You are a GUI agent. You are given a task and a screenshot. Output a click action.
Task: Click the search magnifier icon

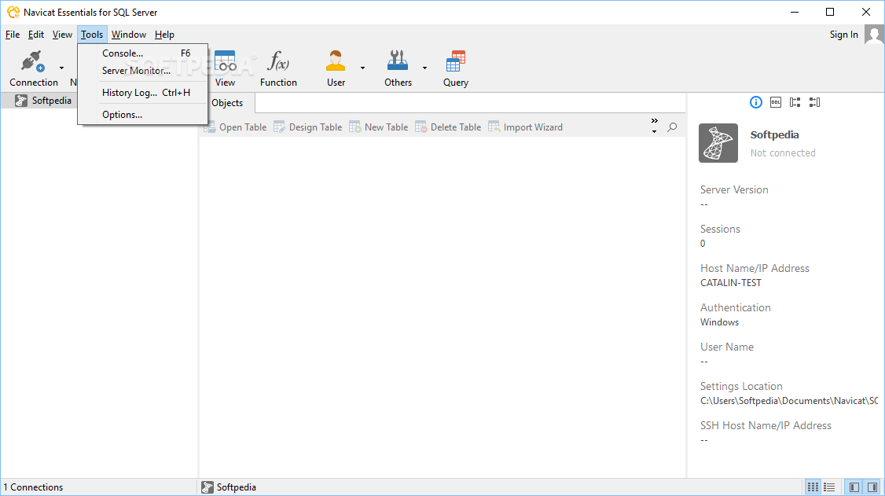(672, 127)
